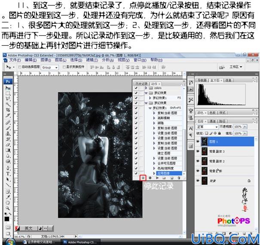Expand the colors action set
This screenshot has height=245, width=260.
146,88
